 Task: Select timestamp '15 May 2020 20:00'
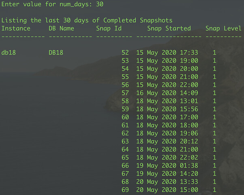point(167,69)
